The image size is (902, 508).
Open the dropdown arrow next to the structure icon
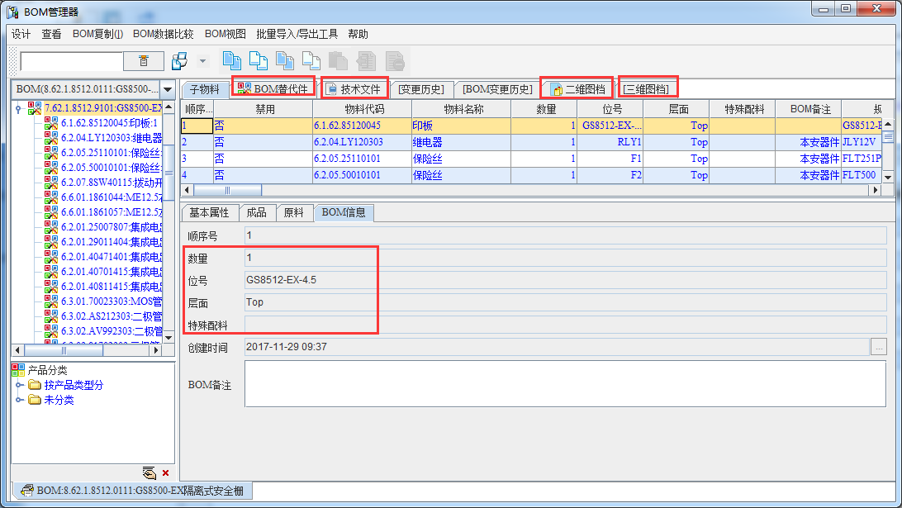tap(202, 61)
